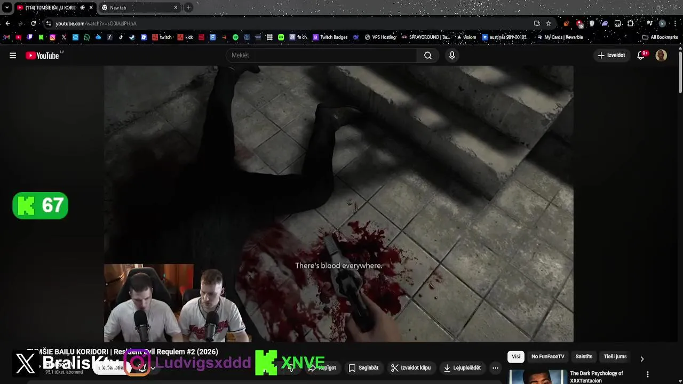Bookmark this page with the star
The height and width of the screenshot is (384, 683).
pyautogui.click(x=549, y=23)
